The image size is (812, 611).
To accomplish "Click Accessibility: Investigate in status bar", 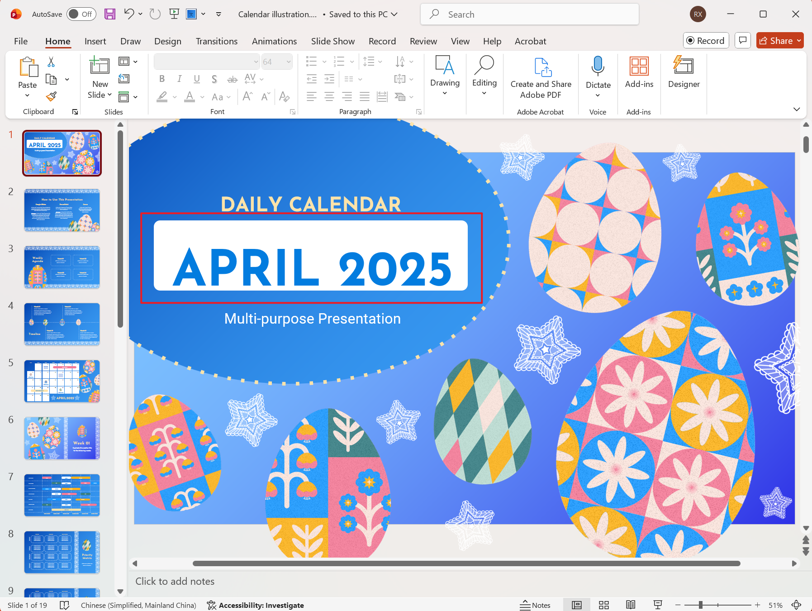I will [x=255, y=605].
